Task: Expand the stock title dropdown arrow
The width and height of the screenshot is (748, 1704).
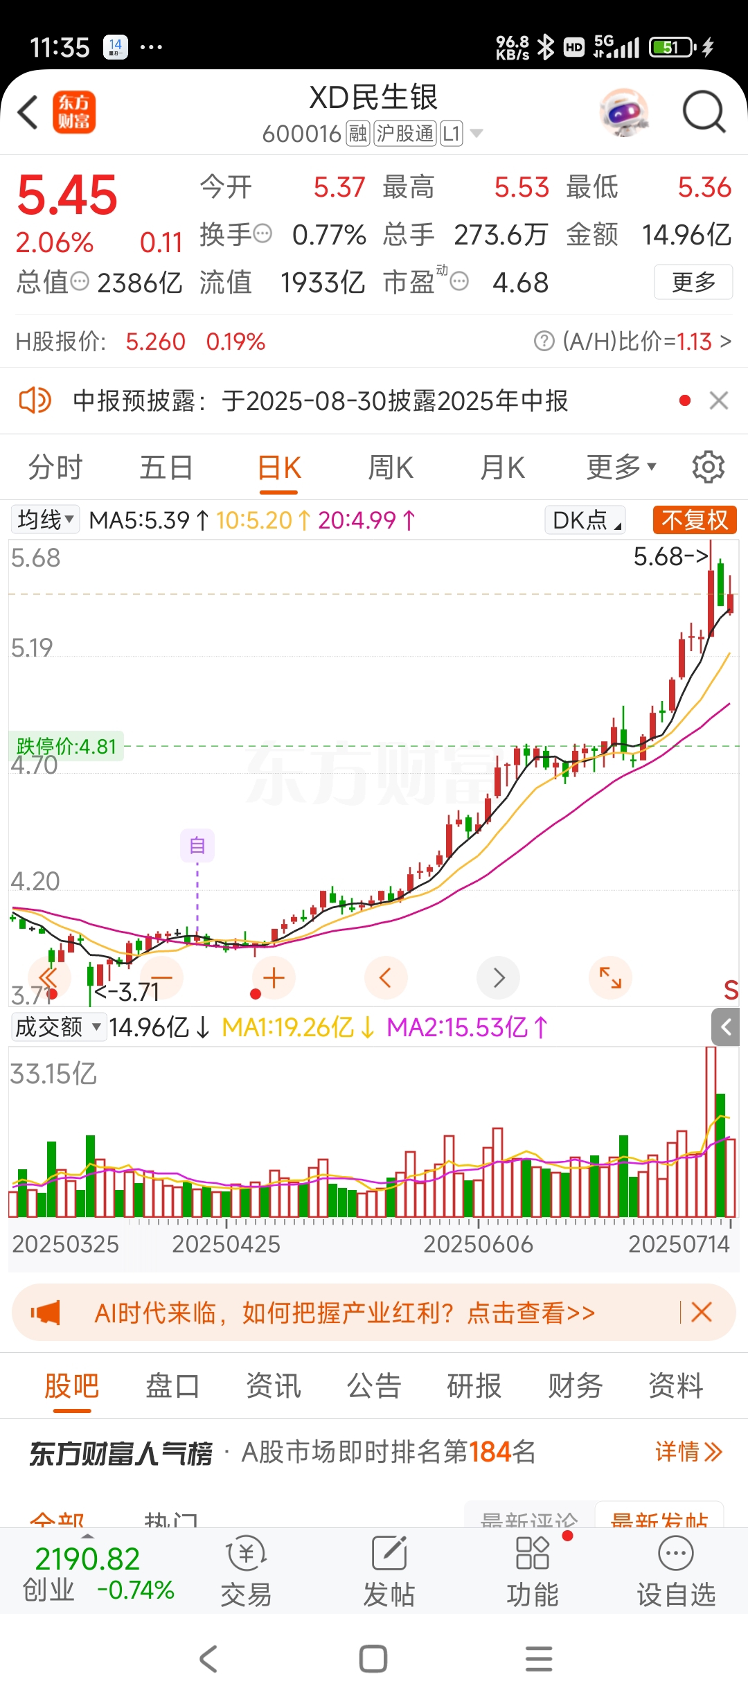Action: click(x=477, y=133)
